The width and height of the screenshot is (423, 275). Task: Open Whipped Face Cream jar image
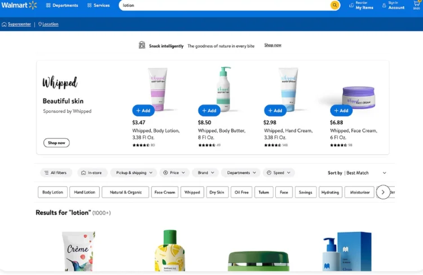(358, 98)
